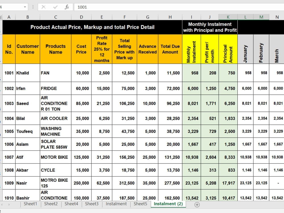Viewport: 284px width, 213px height.
Task: Select column M header
Action: [261, 17]
